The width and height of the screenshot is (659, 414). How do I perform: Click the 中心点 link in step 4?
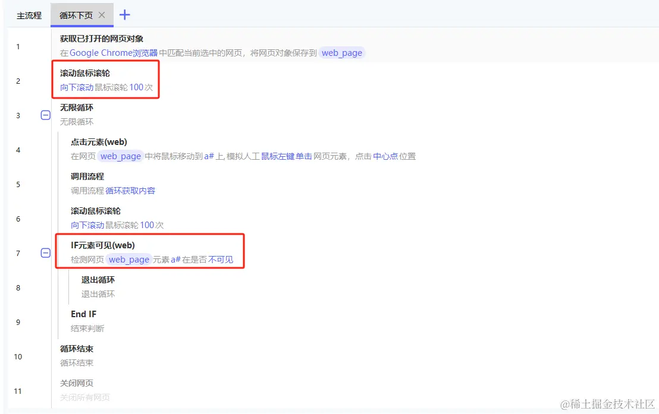pyautogui.click(x=385, y=156)
